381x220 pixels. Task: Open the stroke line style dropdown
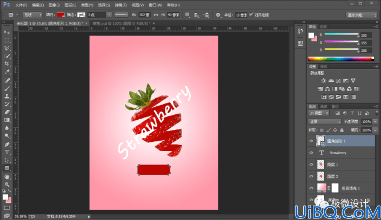(x=121, y=15)
